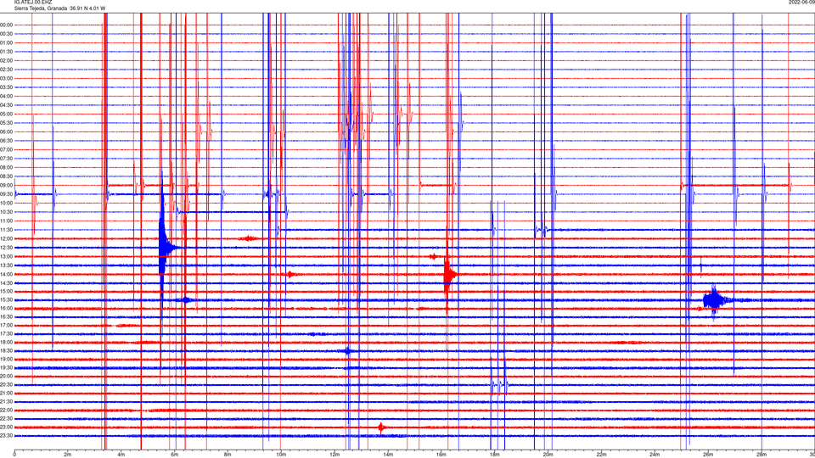Click the red seismic burst on the 14:00 trace
Viewport: 815px width, 458px height.
449,275
